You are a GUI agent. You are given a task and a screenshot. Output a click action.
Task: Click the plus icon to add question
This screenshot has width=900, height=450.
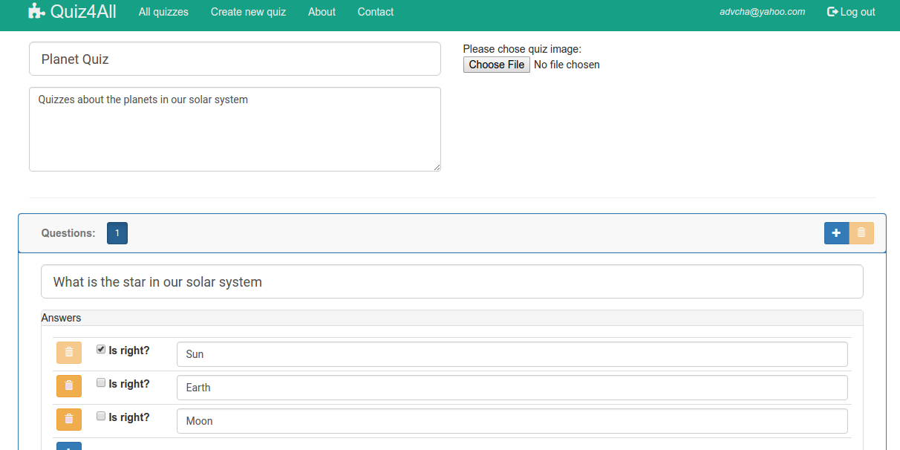836,233
